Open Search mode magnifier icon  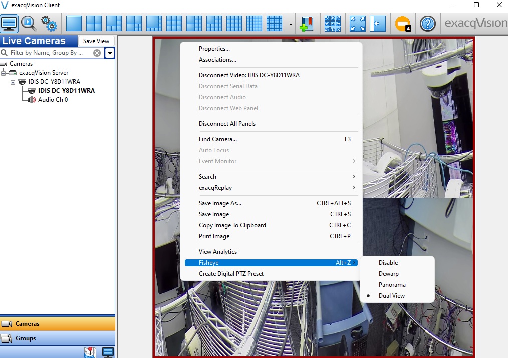[29, 24]
